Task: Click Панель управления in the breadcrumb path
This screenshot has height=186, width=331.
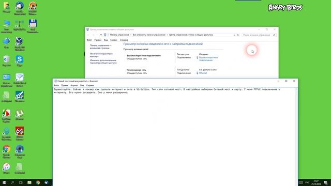Action: pyautogui.click(x=119, y=35)
